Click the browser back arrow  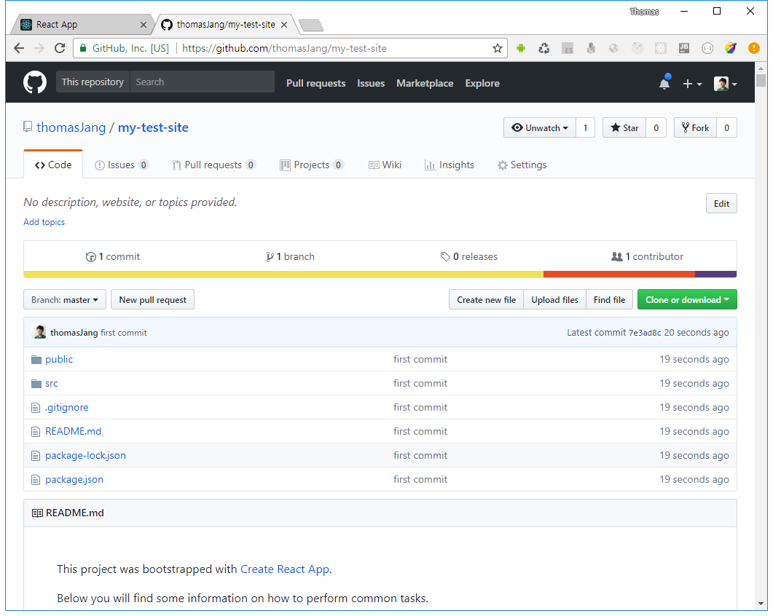tap(19, 48)
